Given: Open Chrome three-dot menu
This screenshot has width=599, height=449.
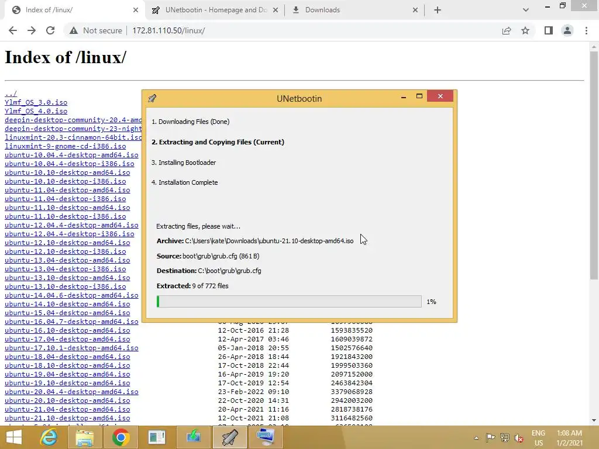Looking at the screenshot, I should (586, 30).
